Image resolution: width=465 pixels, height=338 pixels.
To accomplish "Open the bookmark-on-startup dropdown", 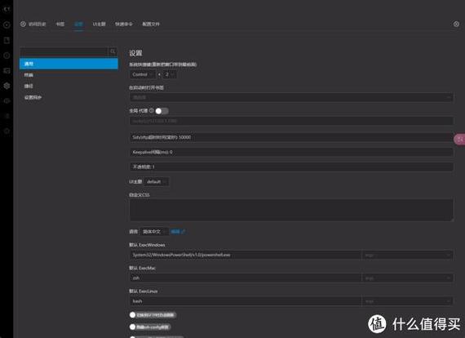I will pyautogui.click(x=291, y=97).
